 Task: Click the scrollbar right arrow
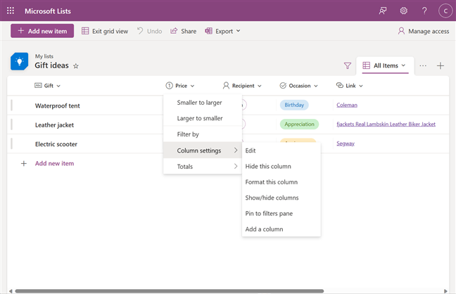pyautogui.click(x=445, y=290)
